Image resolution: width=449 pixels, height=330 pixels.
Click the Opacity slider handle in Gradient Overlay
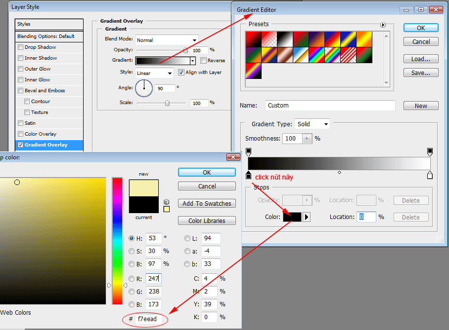[185, 50]
